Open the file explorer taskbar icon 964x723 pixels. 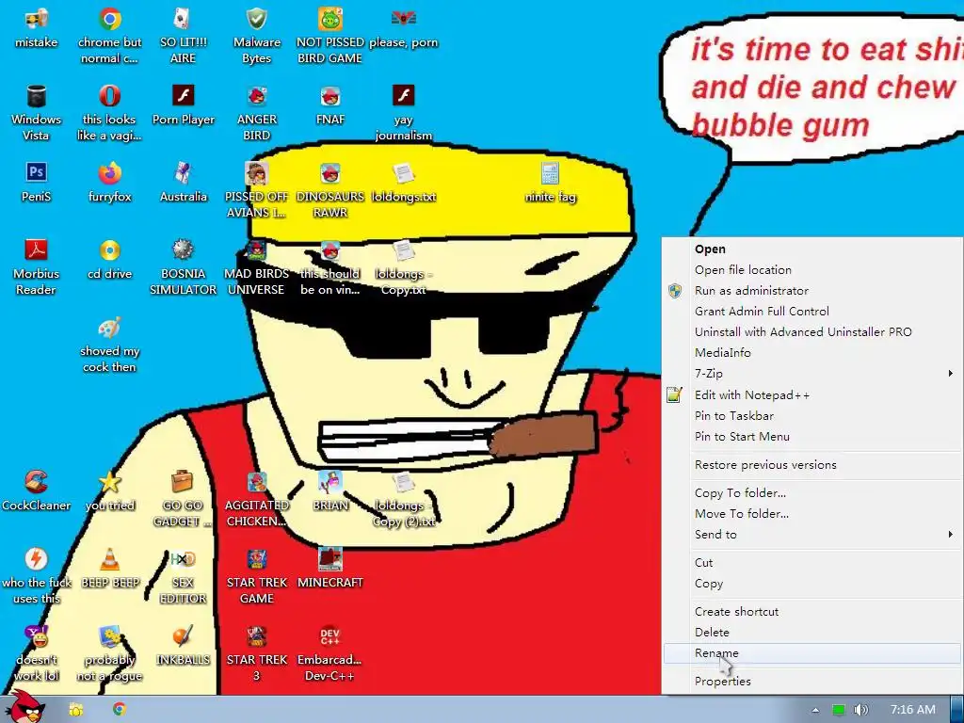point(76,710)
